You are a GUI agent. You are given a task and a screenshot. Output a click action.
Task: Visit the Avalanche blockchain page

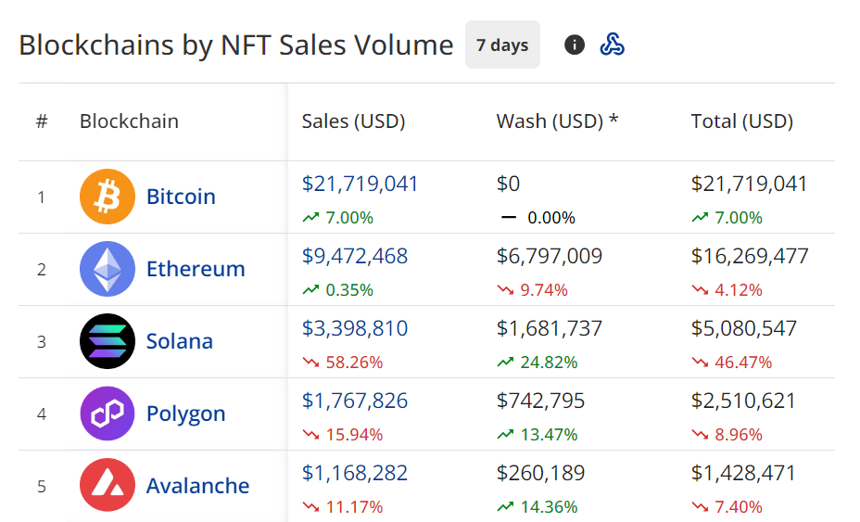pos(197,486)
